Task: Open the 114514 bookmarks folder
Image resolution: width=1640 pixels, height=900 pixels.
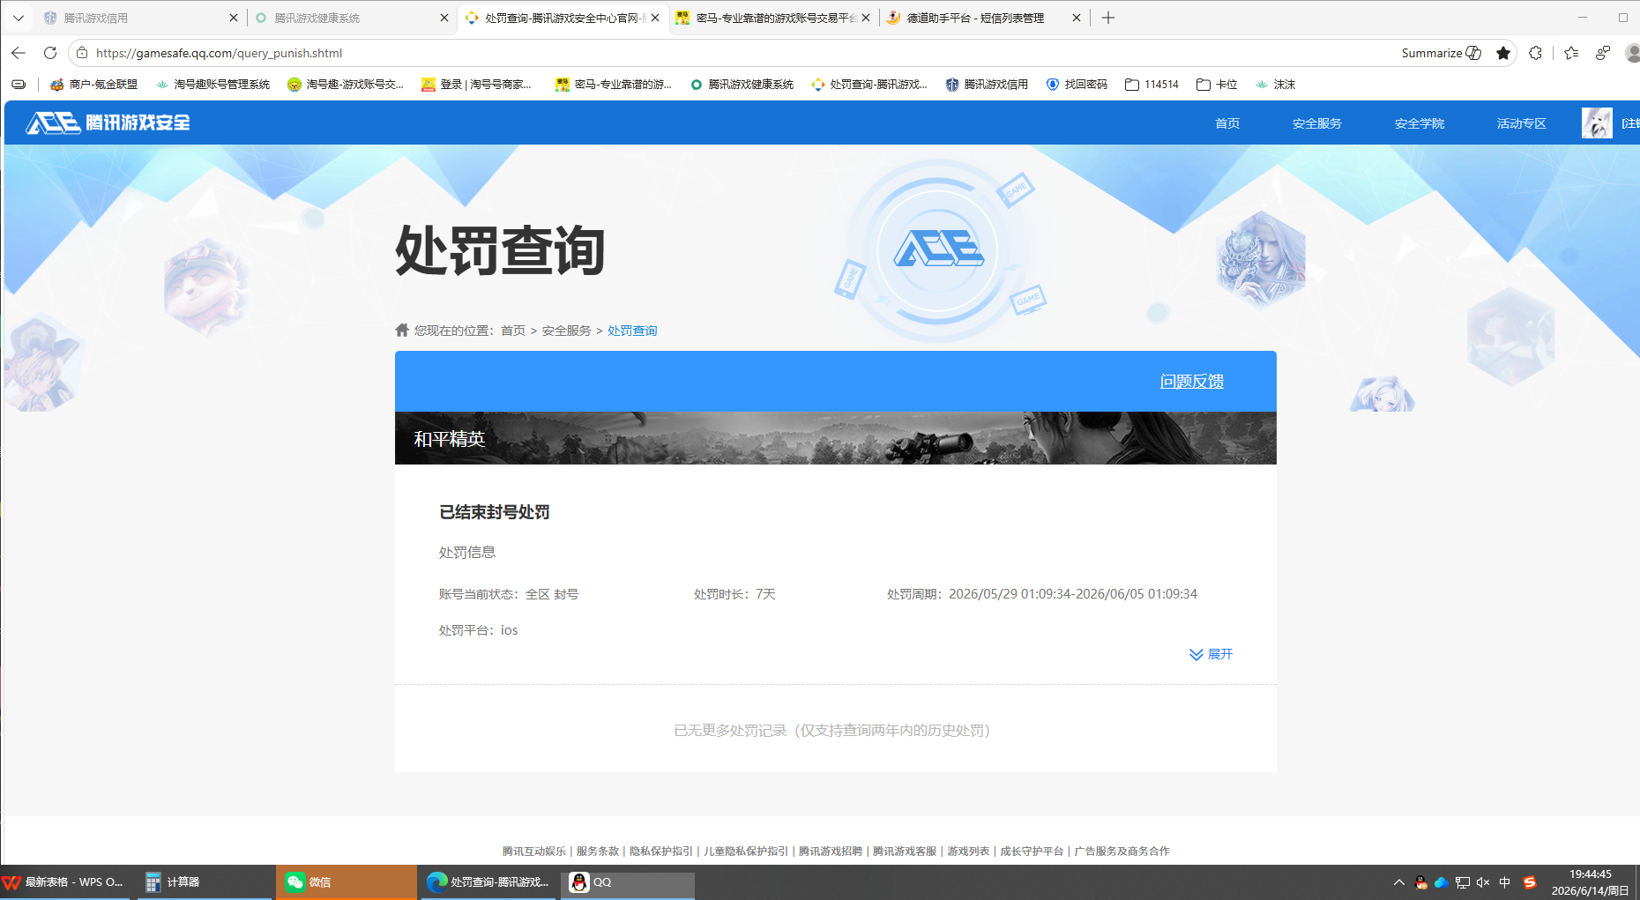Action: coord(1152,85)
